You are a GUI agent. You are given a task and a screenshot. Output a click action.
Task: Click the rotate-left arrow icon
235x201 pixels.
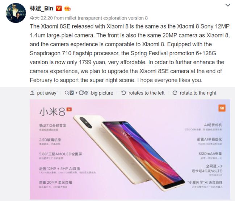[123, 93]
